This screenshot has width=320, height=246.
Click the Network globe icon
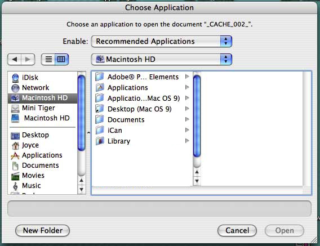coord(15,88)
